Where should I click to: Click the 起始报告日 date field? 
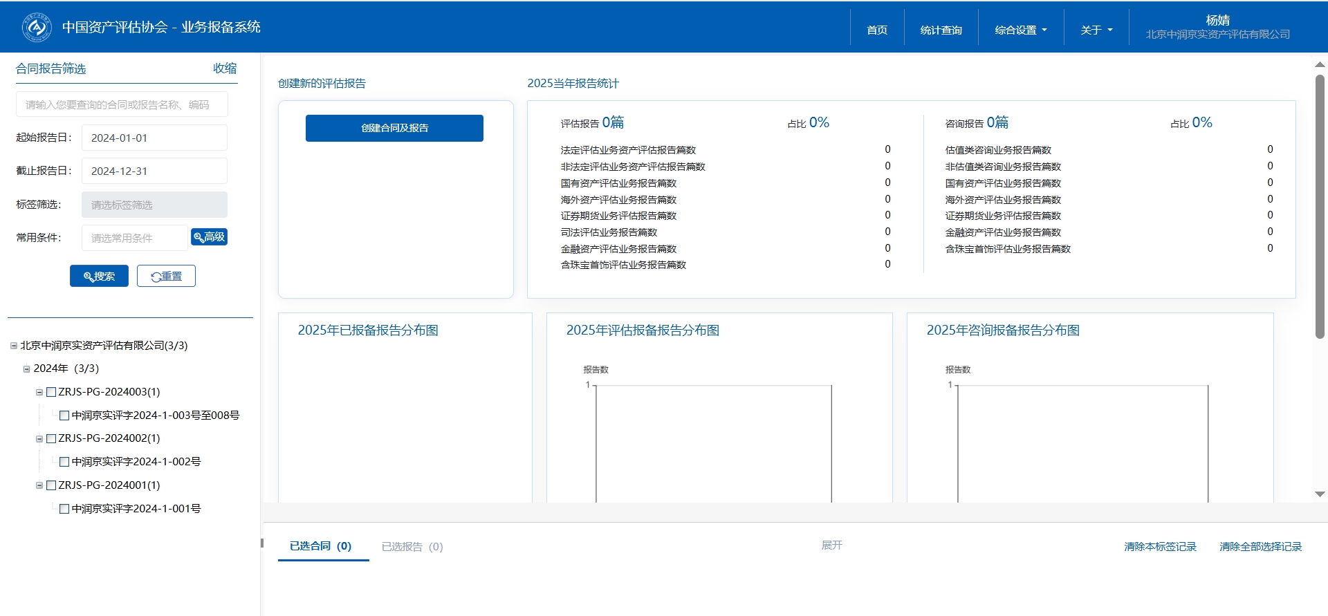(154, 138)
